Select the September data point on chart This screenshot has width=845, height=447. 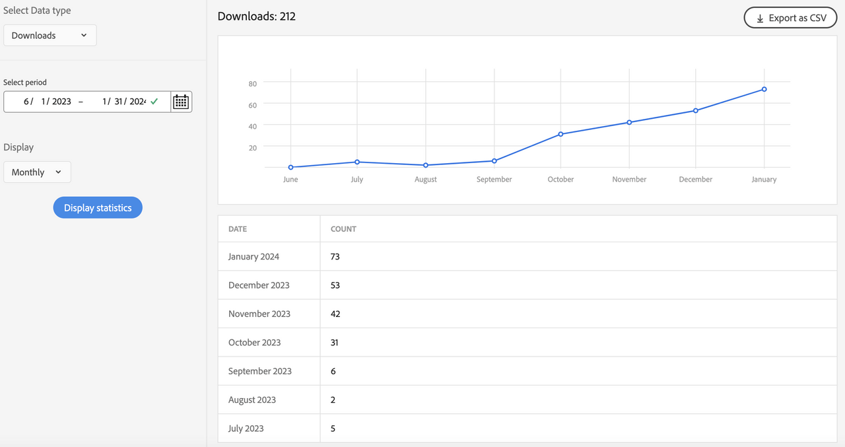click(494, 161)
